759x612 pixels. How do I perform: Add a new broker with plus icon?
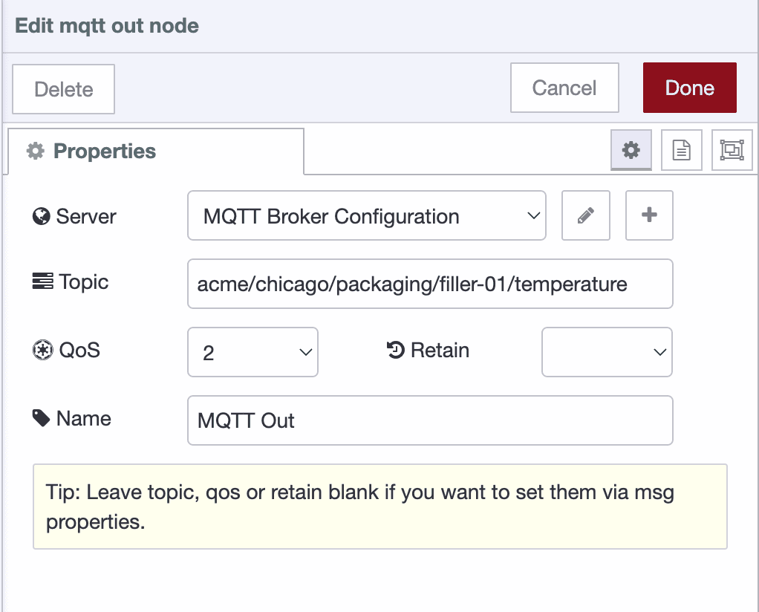(648, 215)
